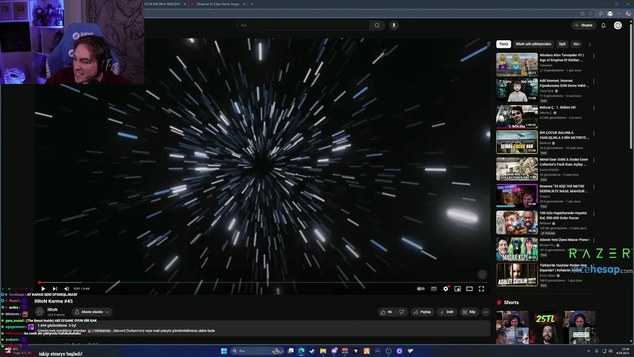Open the 25TL Shorts thumbnail

[x=545, y=327]
